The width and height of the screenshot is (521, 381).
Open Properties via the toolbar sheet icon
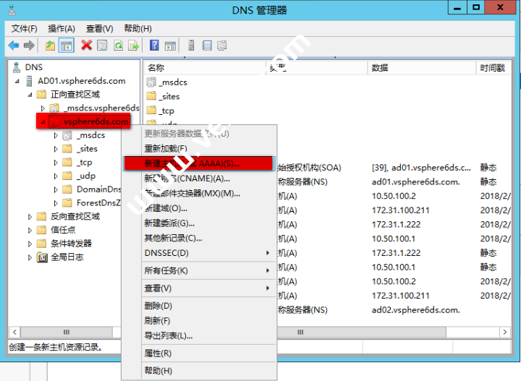coord(102,46)
